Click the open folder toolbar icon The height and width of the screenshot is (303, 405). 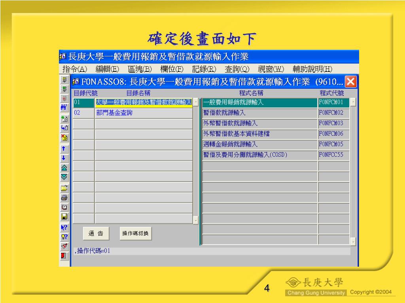tap(64, 188)
